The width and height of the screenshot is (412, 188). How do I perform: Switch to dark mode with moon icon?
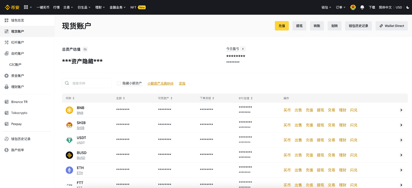(x=408, y=7)
